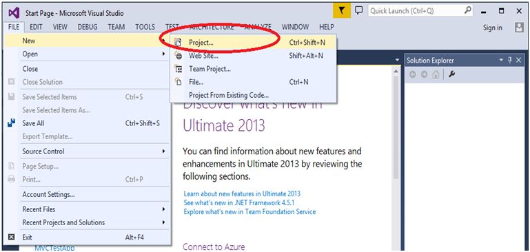The image size is (530, 252).
Task: Open the TOOLS menu
Action: (145, 27)
